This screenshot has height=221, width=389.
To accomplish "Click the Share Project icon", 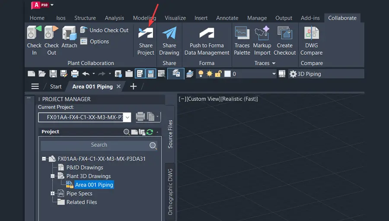I will [x=146, y=33].
